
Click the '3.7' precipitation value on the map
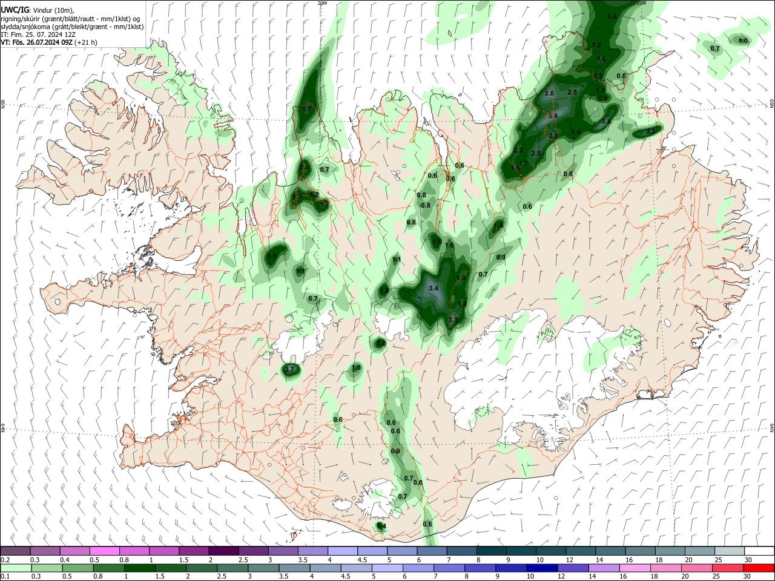coord(289,369)
